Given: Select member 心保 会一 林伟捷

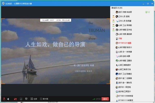Looking at the screenshot, I should click(x=132, y=52).
